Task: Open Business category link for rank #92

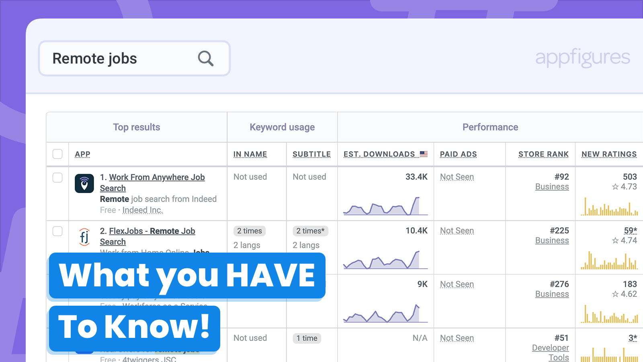Action: (552, 187)
